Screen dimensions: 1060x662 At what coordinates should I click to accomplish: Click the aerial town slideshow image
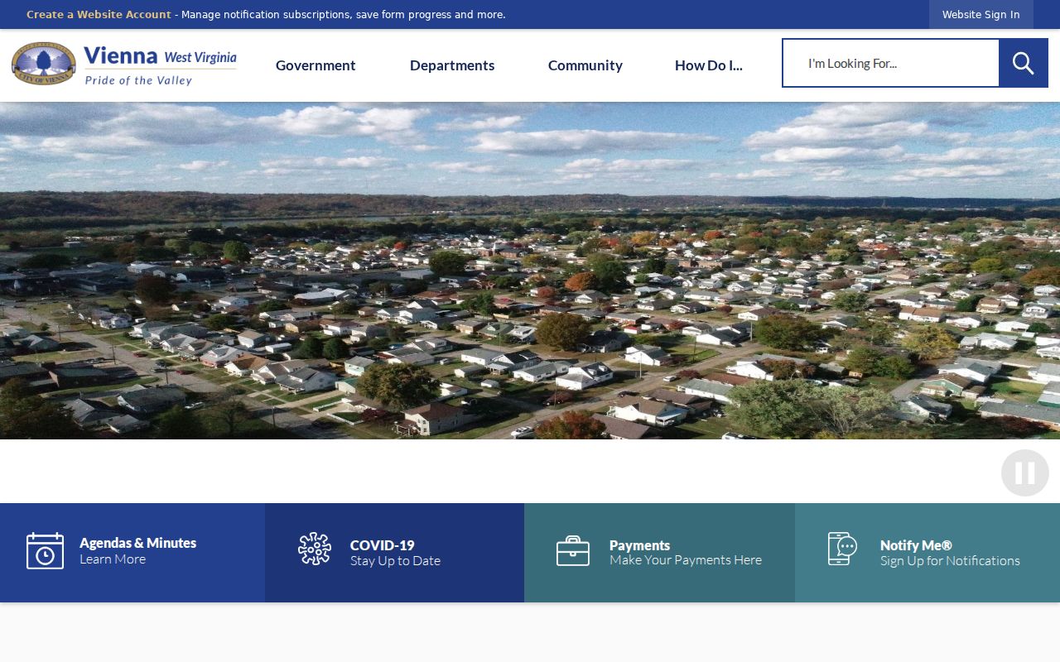click(530, 271)
